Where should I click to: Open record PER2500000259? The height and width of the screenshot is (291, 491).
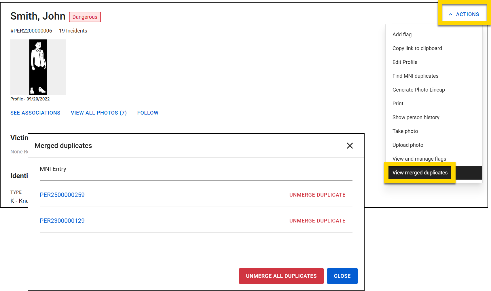(x=62, y=195)
